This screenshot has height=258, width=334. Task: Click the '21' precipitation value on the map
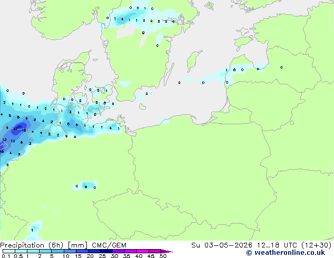coord(15,129)
